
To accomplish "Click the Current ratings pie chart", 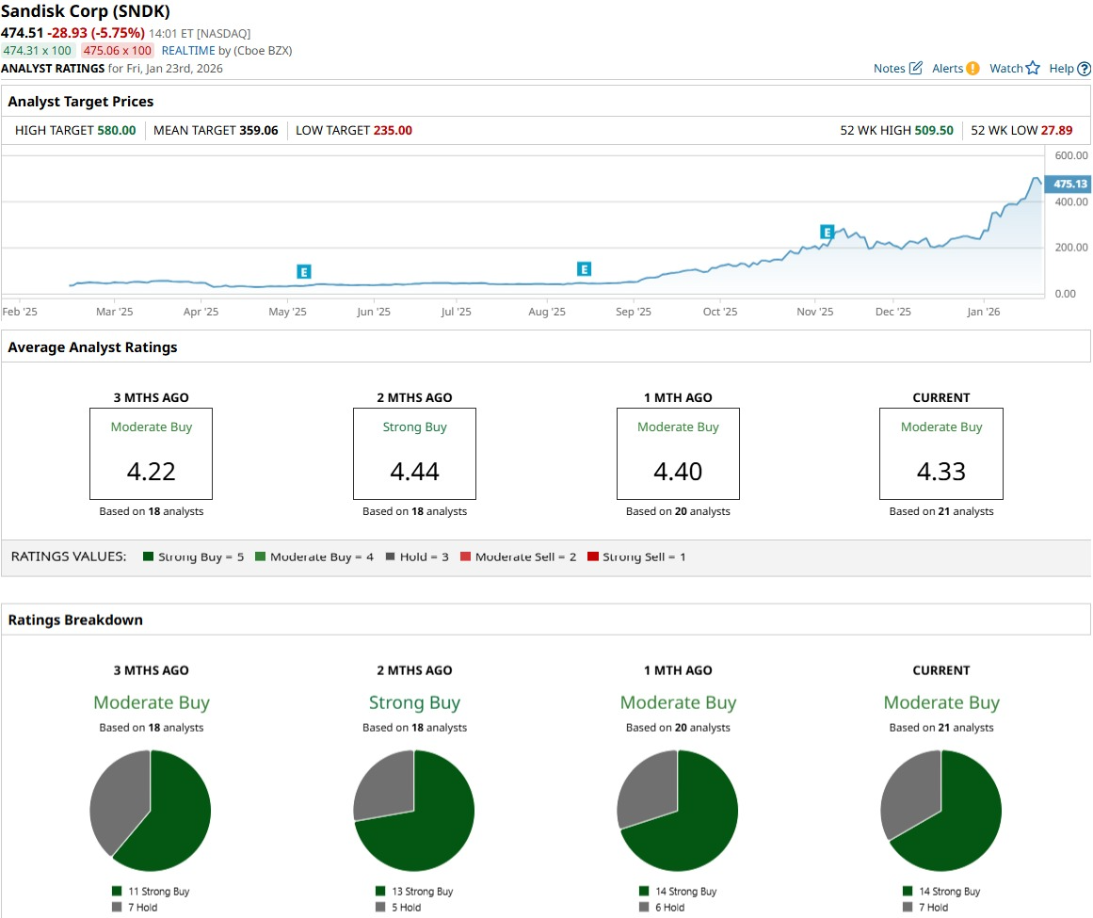I will click(941, 811).
